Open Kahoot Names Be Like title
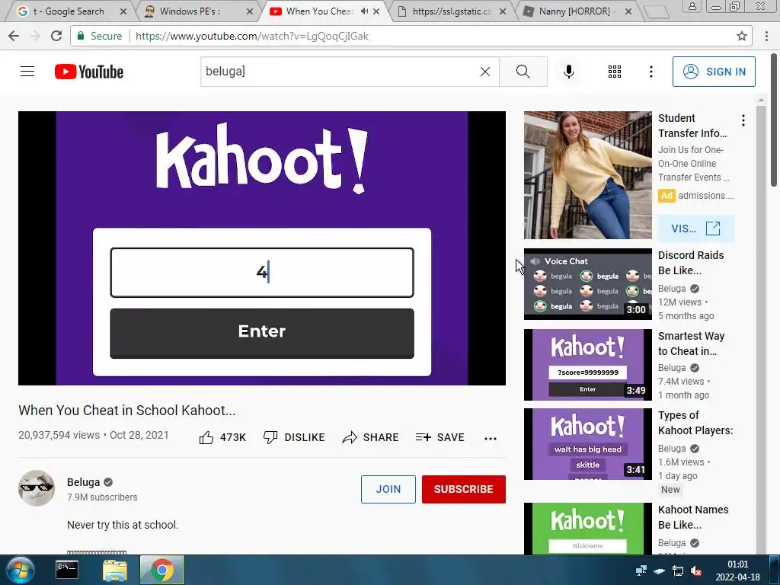Screen dimensions: 780x585 click(x=693, y=517)
